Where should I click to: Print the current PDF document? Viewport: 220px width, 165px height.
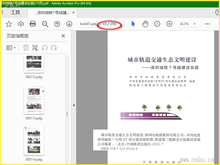coord(33,24)
